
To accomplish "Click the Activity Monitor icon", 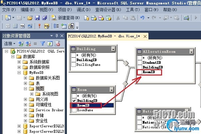I will pyautogui.click(x=186, y=18).
